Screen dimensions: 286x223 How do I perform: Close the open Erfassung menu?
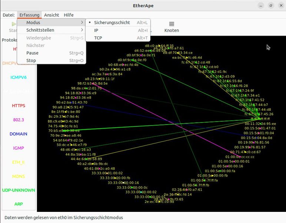pyautogui.click(x=29, y=15)
